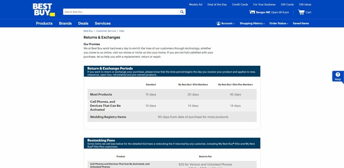Open the Gift Ideas link
Viewport: 344px width, 168px height.
[305, 4]
